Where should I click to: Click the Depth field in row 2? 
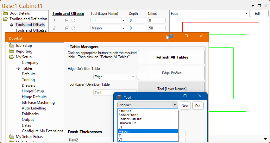tap(137, 28)
